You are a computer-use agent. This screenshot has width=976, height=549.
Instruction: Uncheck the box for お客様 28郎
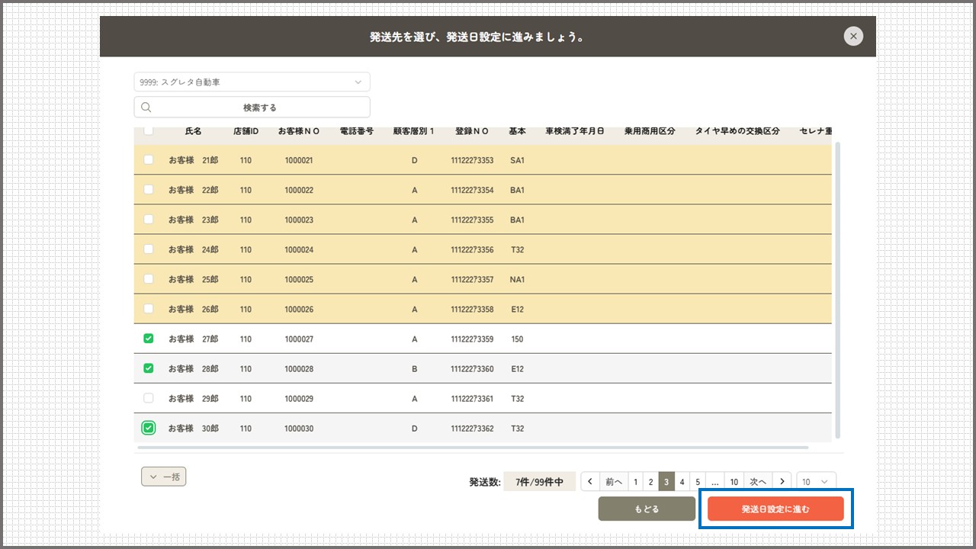[x=149, y=368]
